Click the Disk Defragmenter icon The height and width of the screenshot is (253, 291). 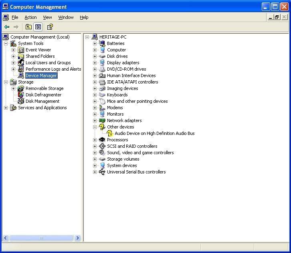point(21,95)
